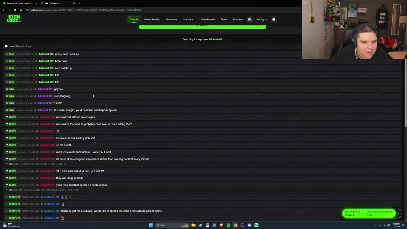The height and width of the screenshot is (229, 407).
Task: Switch to Kick Chat Search browser tab
Action: click(x=57, y=3)
